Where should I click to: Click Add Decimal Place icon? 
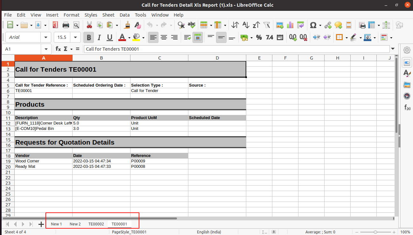click(293, 37)
